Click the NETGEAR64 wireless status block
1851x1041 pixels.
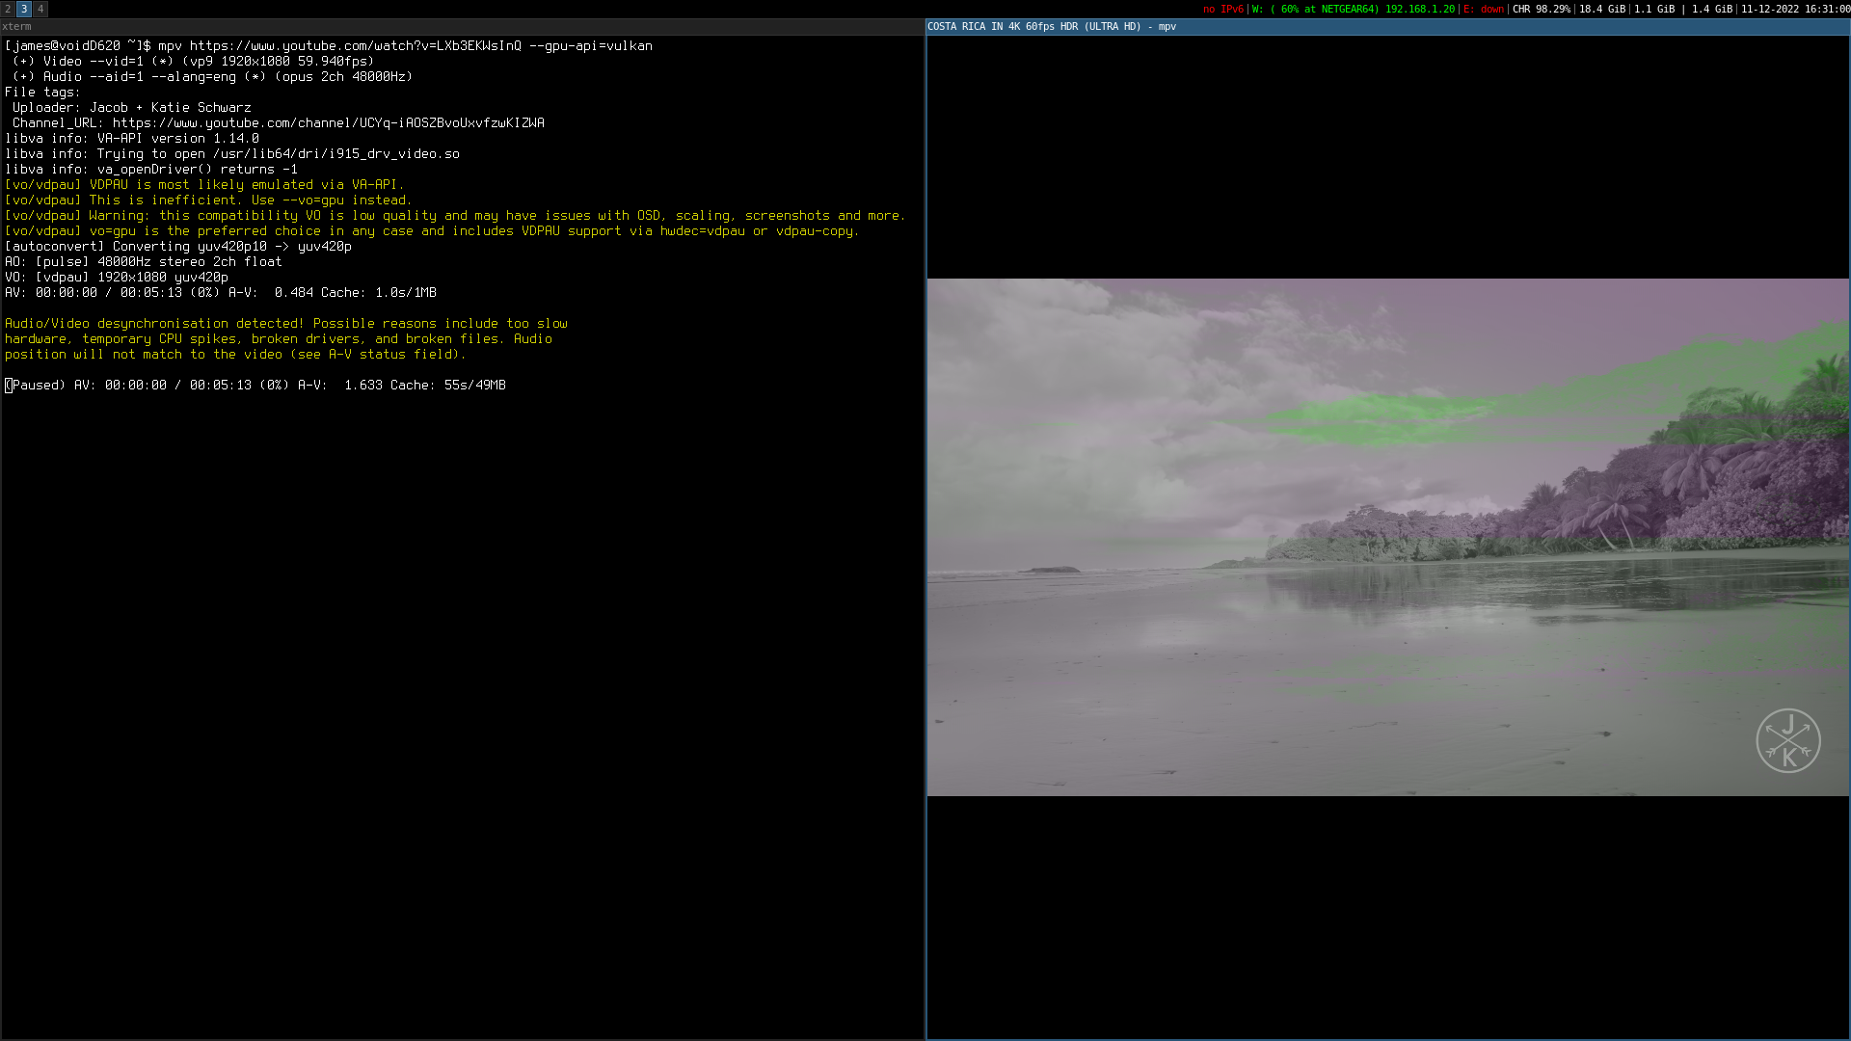pos(1354,9)
